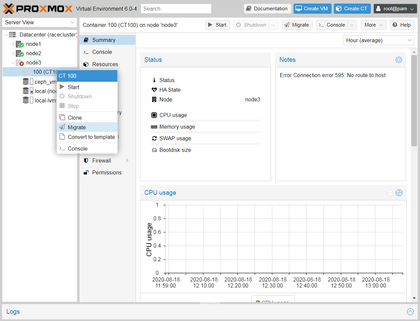
Task: Click the CPU usage zoom-in icon
Action: pos(399,193)
